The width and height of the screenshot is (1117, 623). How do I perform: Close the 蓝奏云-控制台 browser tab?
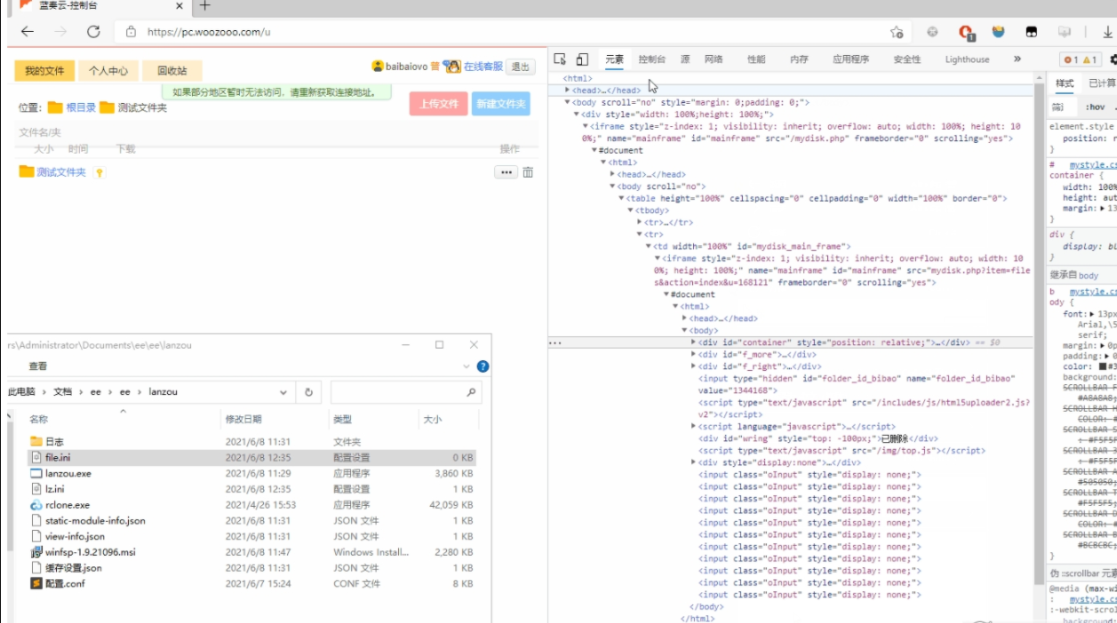coord(179,5)
